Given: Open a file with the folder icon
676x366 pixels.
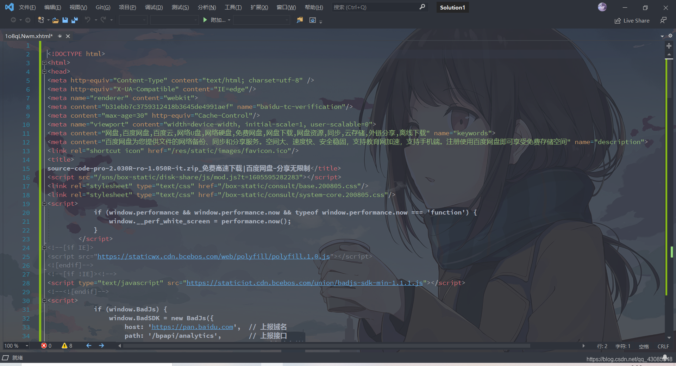Looking at the screenshot, I should tap(55, 20).
